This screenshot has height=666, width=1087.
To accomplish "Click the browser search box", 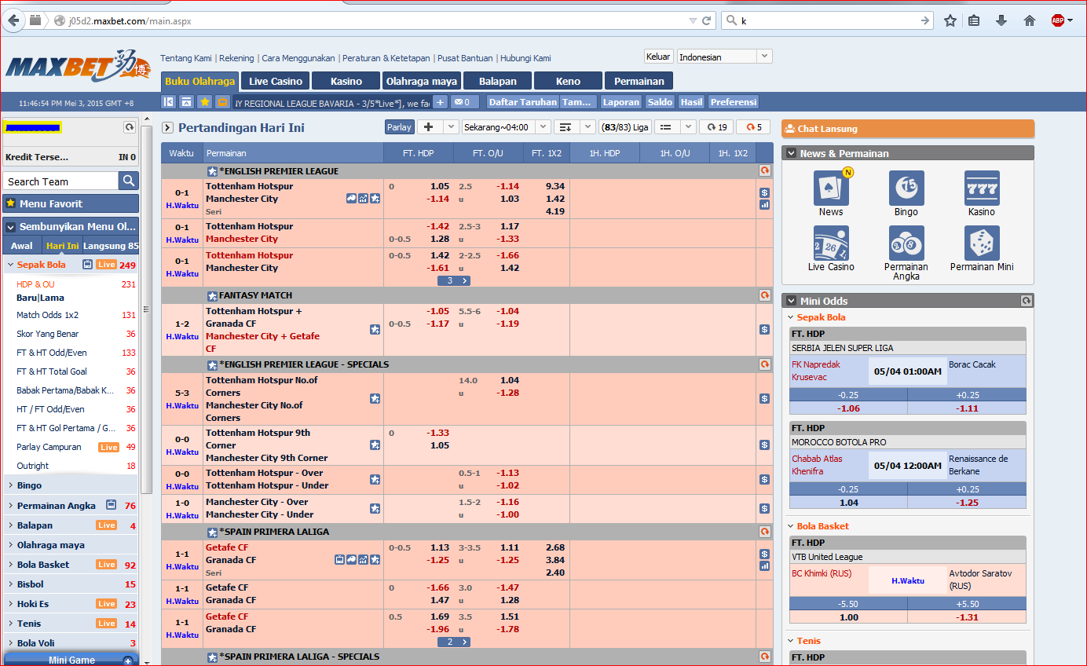I will tap(828, 21).
